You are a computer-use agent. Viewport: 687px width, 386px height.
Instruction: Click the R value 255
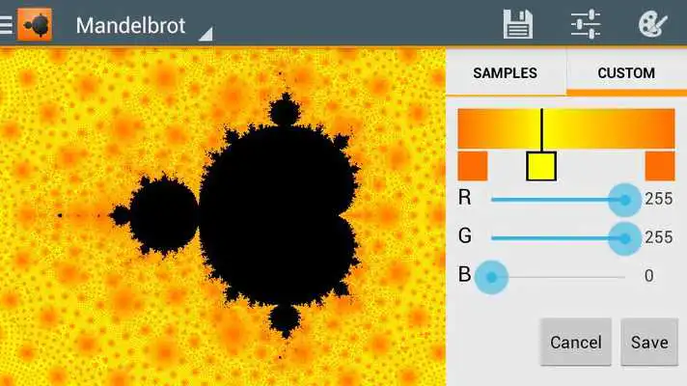[x=658, y=199]
